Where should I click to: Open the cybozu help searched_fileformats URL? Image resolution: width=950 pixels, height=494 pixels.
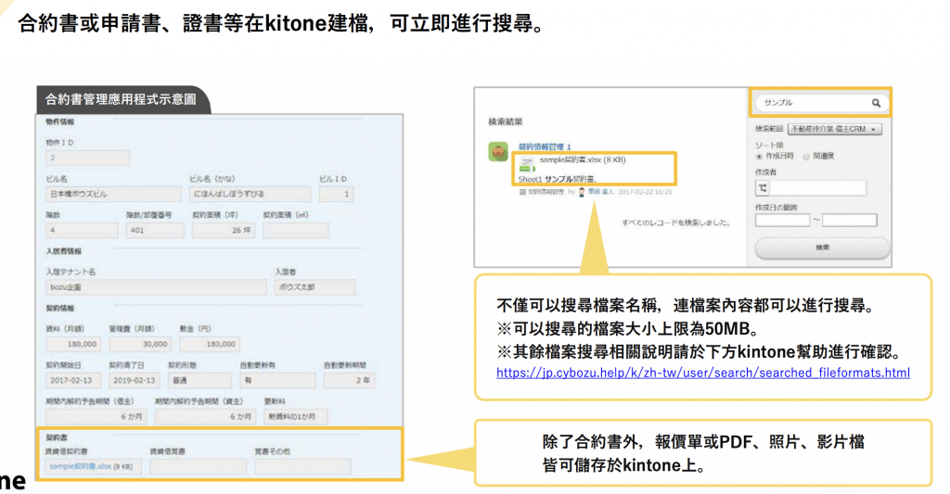click(703, 373)
